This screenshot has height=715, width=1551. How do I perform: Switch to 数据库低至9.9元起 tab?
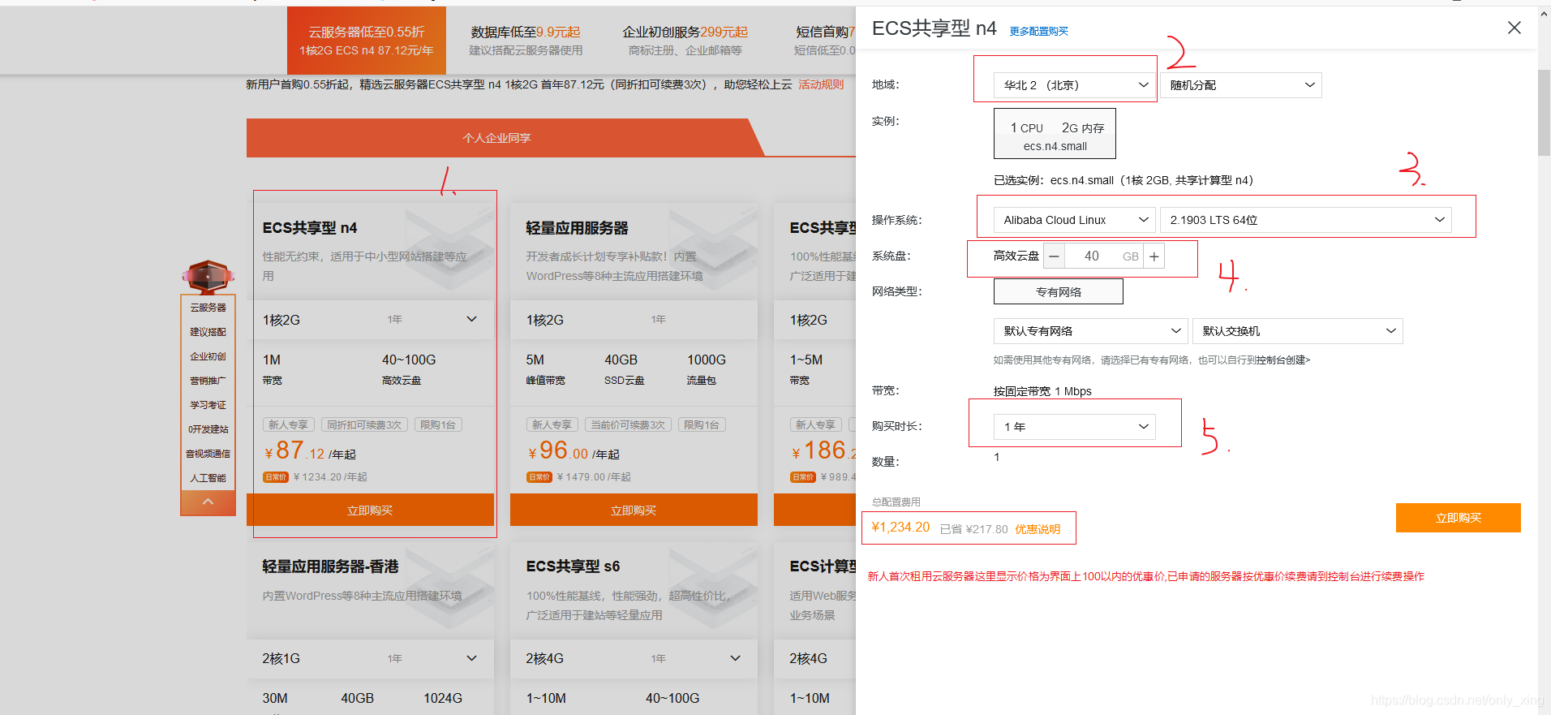(526, 41)
